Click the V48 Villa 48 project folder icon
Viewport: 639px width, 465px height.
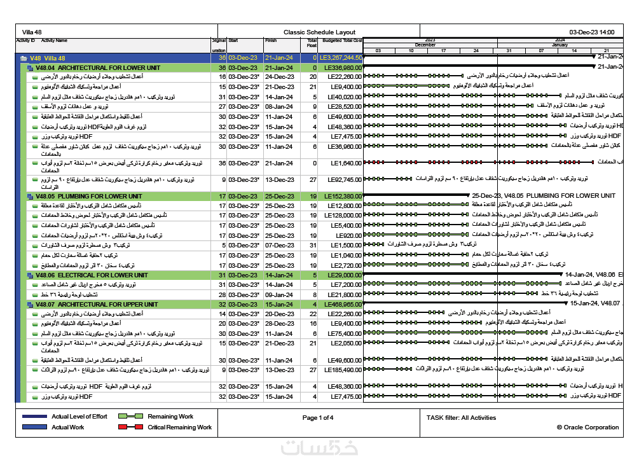point(24,59)
